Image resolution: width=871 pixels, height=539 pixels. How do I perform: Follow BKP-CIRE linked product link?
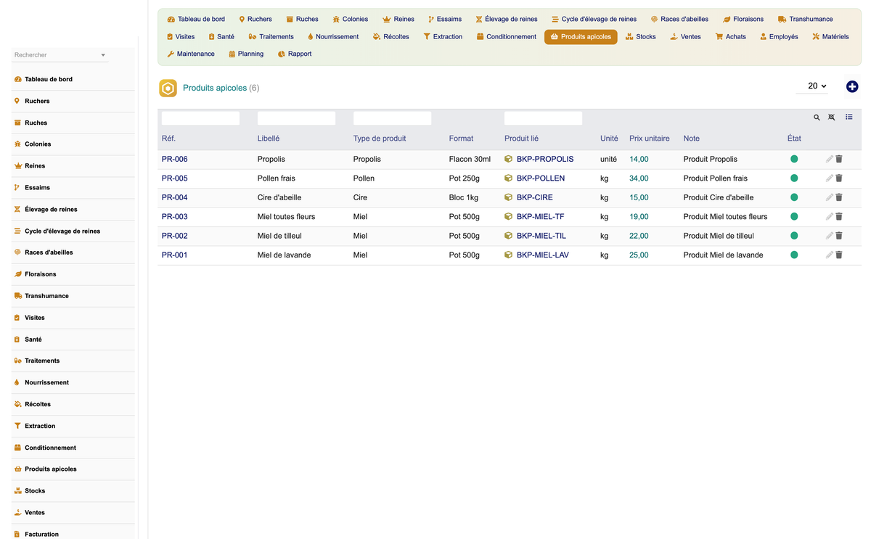[x=535, y=197]
